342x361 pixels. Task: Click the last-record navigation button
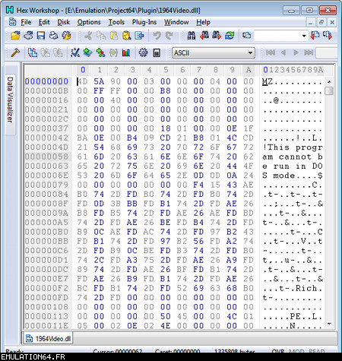[309, 52]
